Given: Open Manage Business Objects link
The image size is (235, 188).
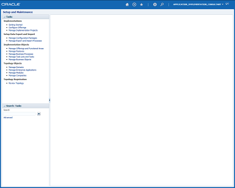Looking at the screenshot, I should click(x=20, y=59).
